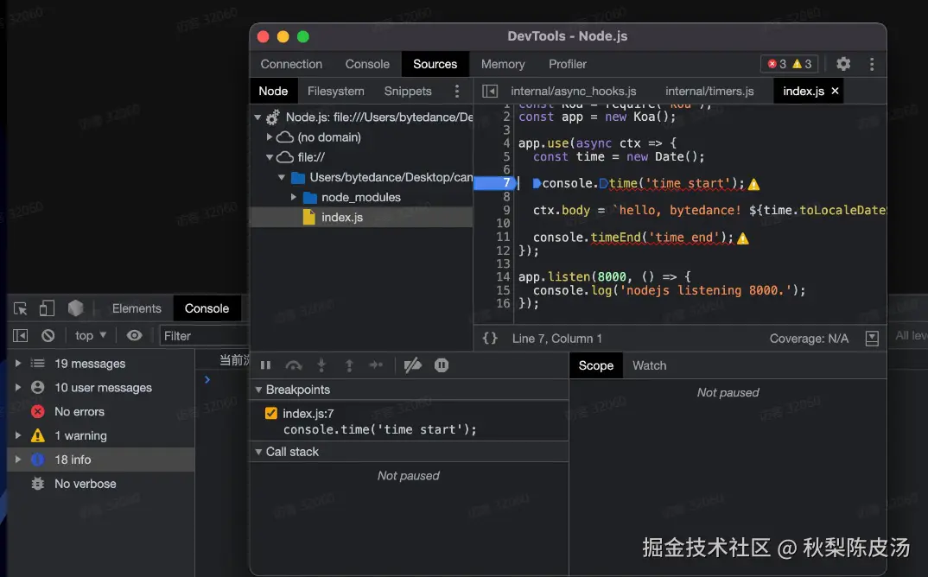Click warning icon on line 11 code

pos(743,238)
